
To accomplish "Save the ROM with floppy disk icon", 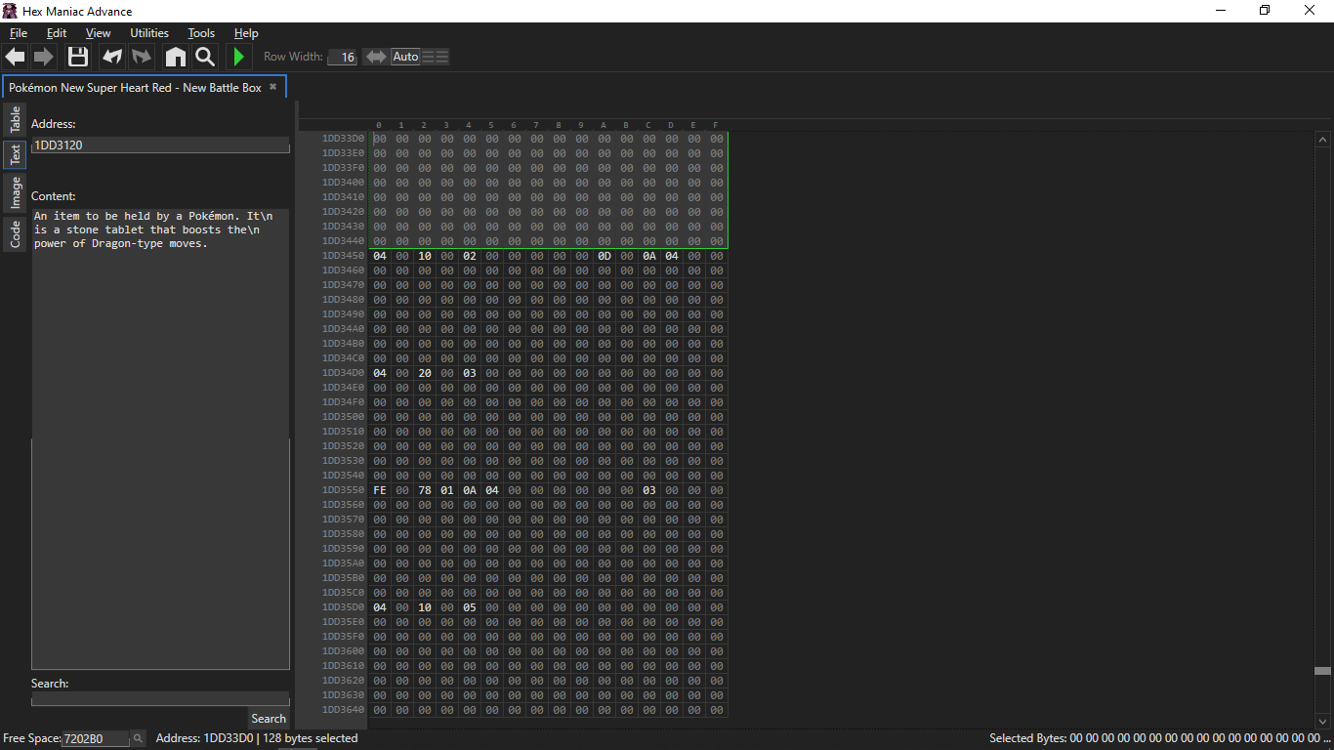I will (x=78, y=57).
